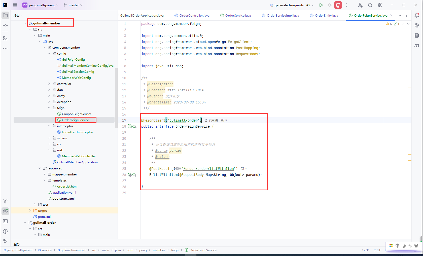
Task: Click the /order/order/listWithItem URL link
Action: (208, 169)
